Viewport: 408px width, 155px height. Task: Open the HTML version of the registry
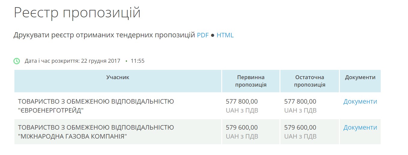[x=225, y=35]
